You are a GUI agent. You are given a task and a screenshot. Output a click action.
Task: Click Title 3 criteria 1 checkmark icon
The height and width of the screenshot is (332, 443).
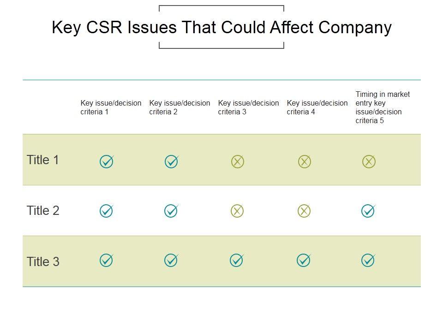pos(106,261)
